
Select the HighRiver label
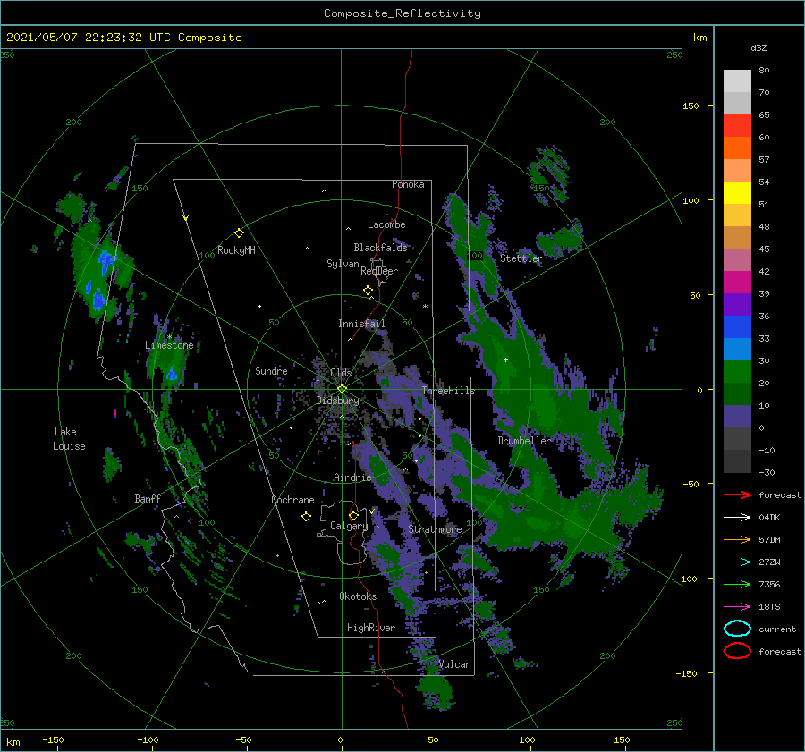click(x=371, y=628)
